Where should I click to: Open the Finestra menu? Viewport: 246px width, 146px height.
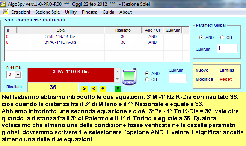coord(89,12)
